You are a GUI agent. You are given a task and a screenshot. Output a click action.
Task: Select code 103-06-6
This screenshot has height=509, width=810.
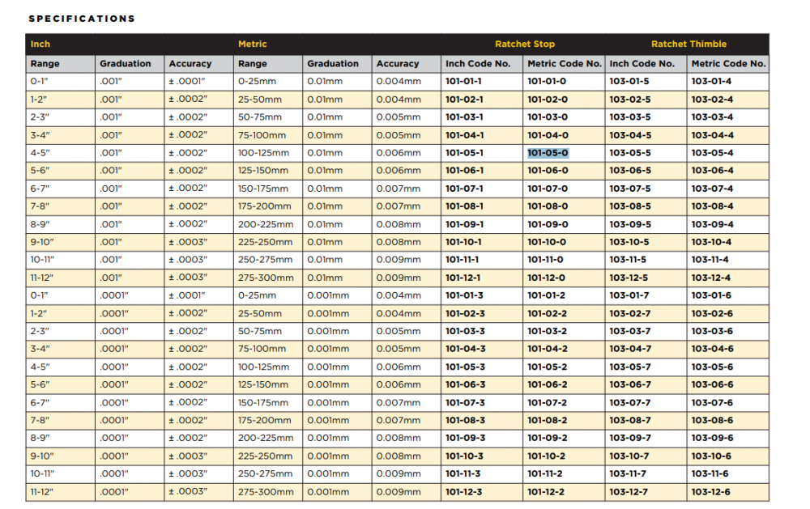[x=712, y=384]
